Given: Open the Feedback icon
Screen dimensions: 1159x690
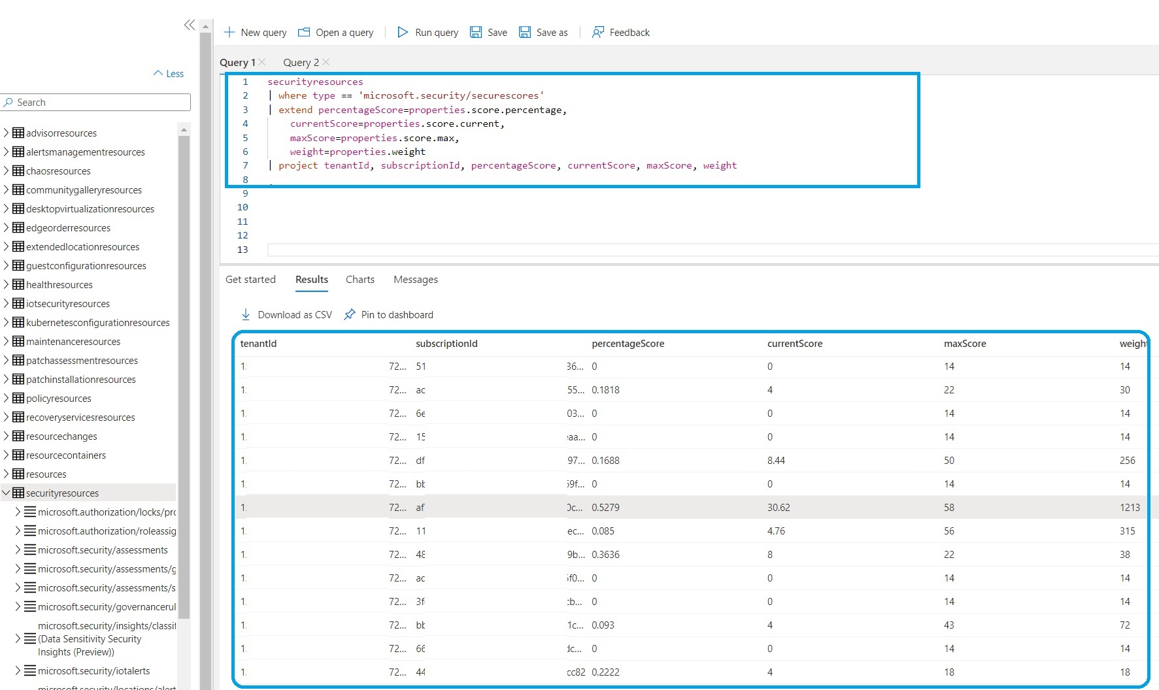Looking at the screenshot, I should point(597,32).
